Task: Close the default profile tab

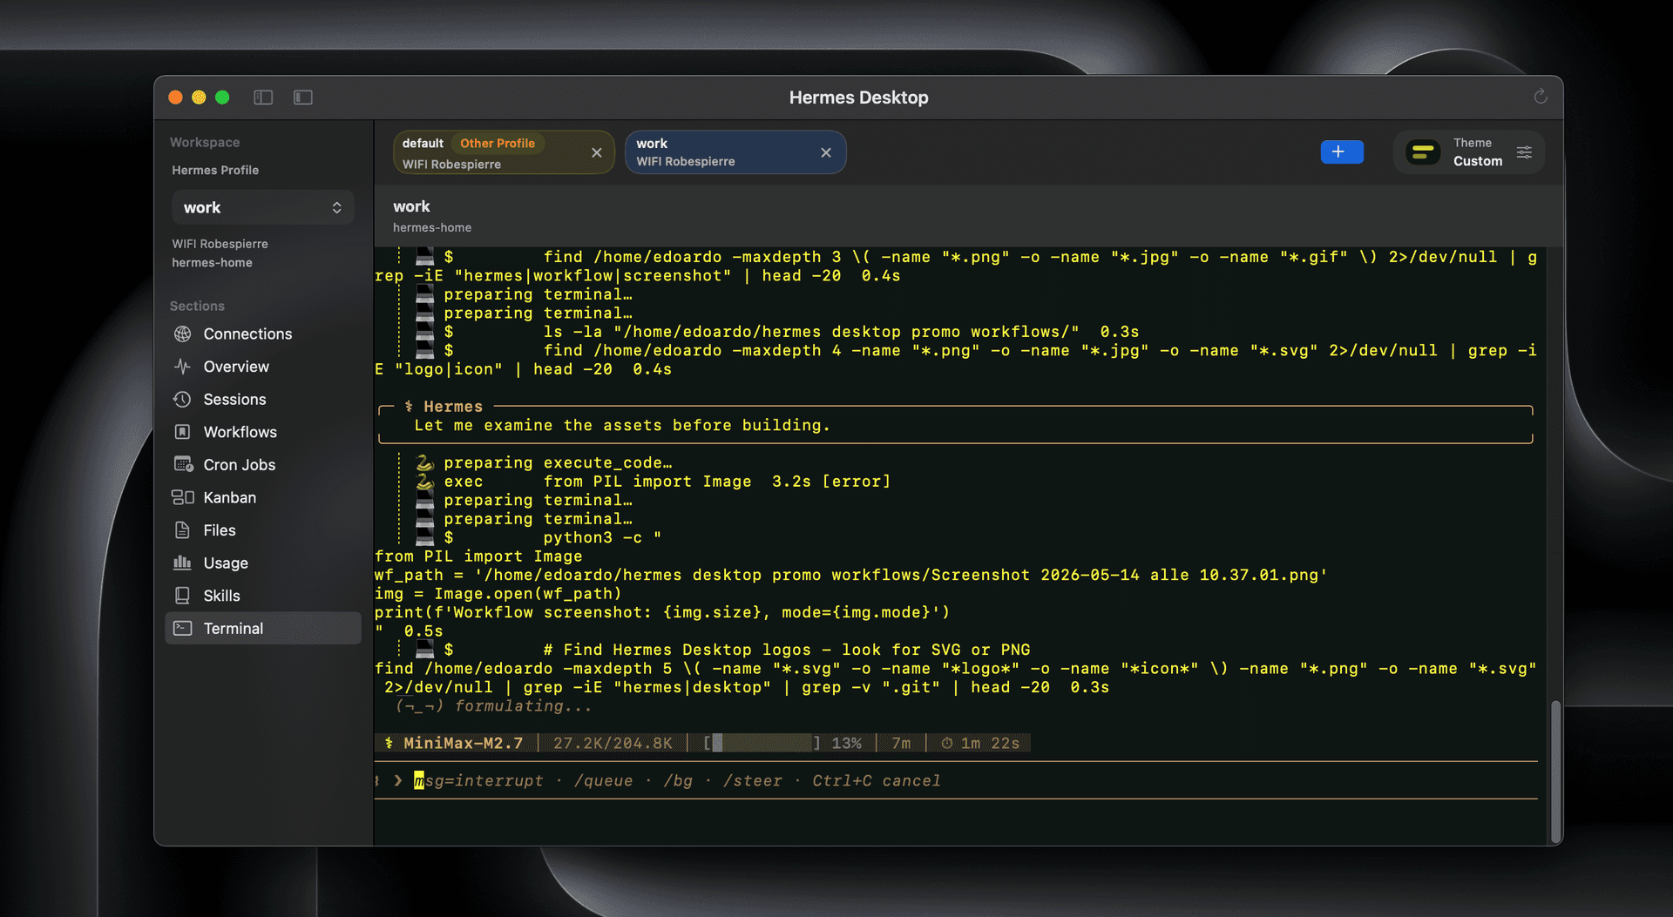Action: pyautogui.click(x=597, y=152)
